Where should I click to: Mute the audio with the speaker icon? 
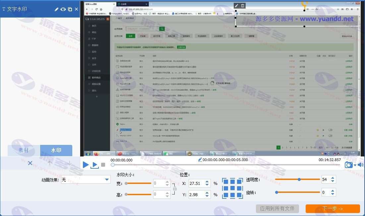[x=360, y=165]
